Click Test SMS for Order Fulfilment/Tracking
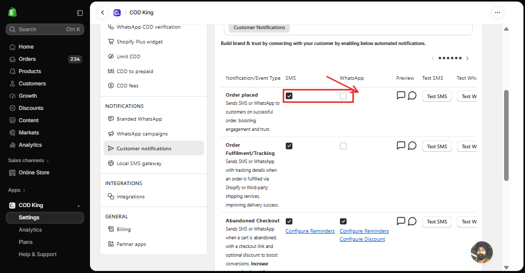The width and height of the screenshot is (525, 273). (x=437, y=147)
